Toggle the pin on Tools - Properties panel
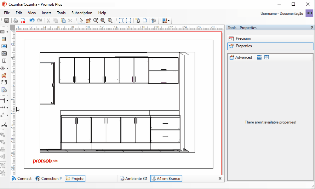The width and height of the screenshot is (315, 189). [312, 28]
